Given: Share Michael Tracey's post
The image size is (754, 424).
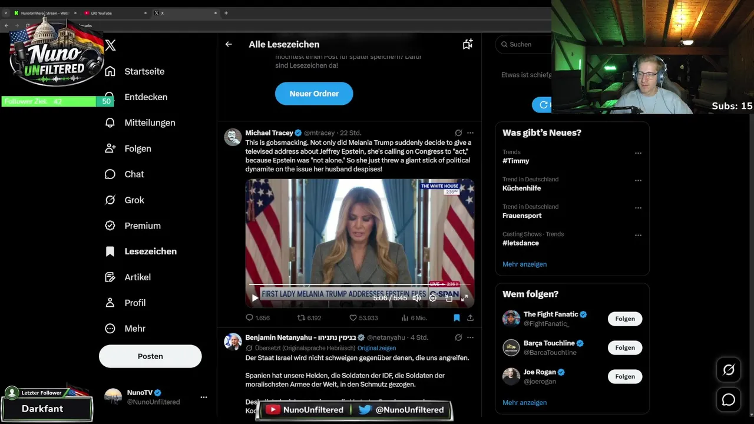Looking at the screenshot, I should [x=470, y=318].
